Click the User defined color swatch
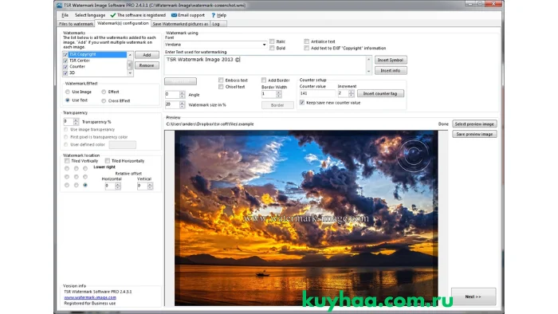Screen dimensions: 558x314 pos(123,145)
